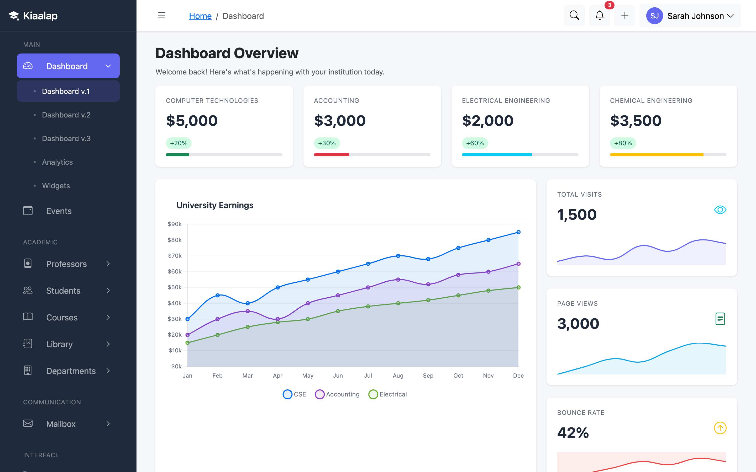Toggle Electrical series in chart legend
756x472 pixels.
pyautogui.click(x=388, y=394)
